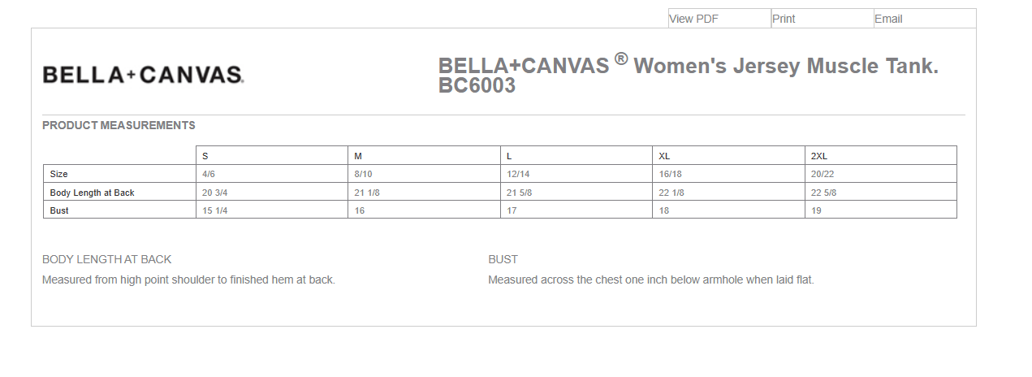Select the Print option
Viewport: 1032px width, 377px height.
click(x=784, y=19)
